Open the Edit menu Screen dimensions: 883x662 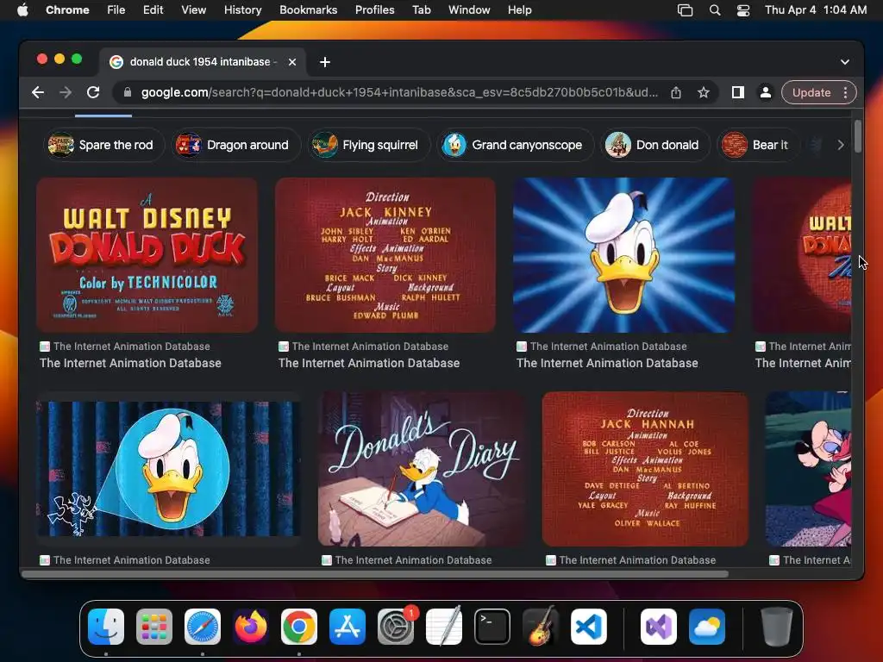[153, 10]
